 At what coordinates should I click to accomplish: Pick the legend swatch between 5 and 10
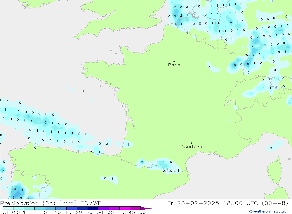(x=51, y=208)
